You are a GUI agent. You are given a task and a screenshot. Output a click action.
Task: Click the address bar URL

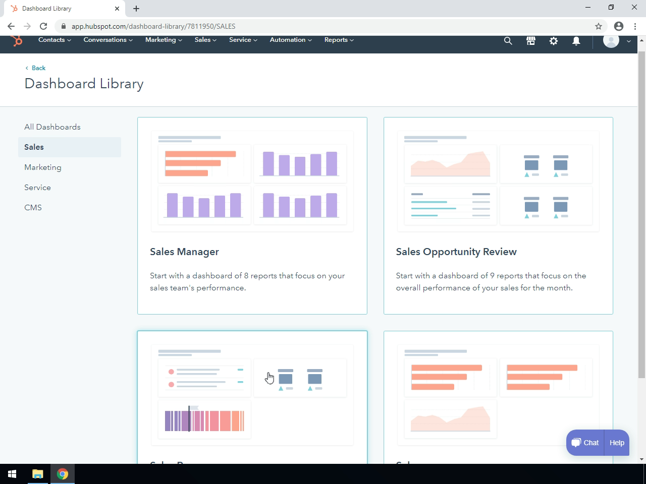153,26
